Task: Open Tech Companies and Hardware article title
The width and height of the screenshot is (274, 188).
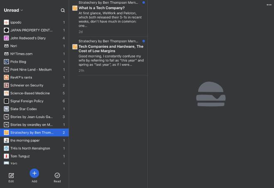Action: coord(111,49)
